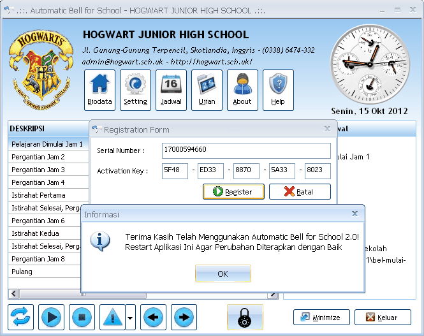Select row Istirahat Pertama
The image size is (424, 336).
pyautogui.click(x=48, y=195)
